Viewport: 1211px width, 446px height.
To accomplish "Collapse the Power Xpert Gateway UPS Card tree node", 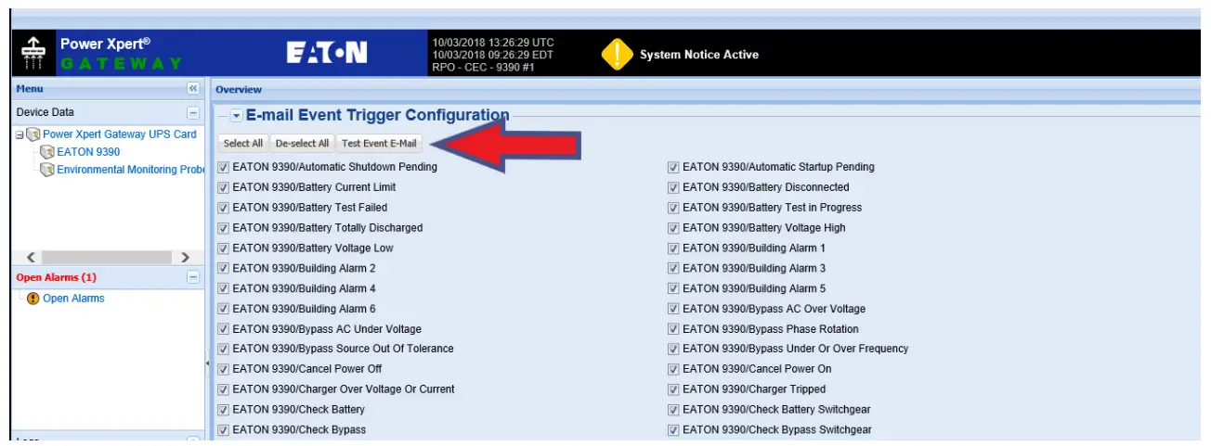I will 20,134.
